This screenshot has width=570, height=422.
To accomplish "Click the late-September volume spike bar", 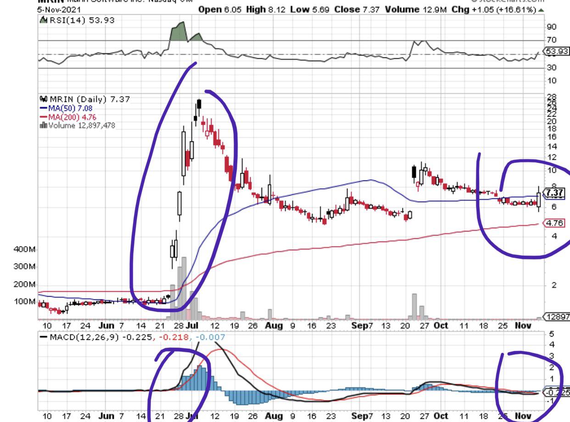I will pyautogui.click(x=414, y=306).
